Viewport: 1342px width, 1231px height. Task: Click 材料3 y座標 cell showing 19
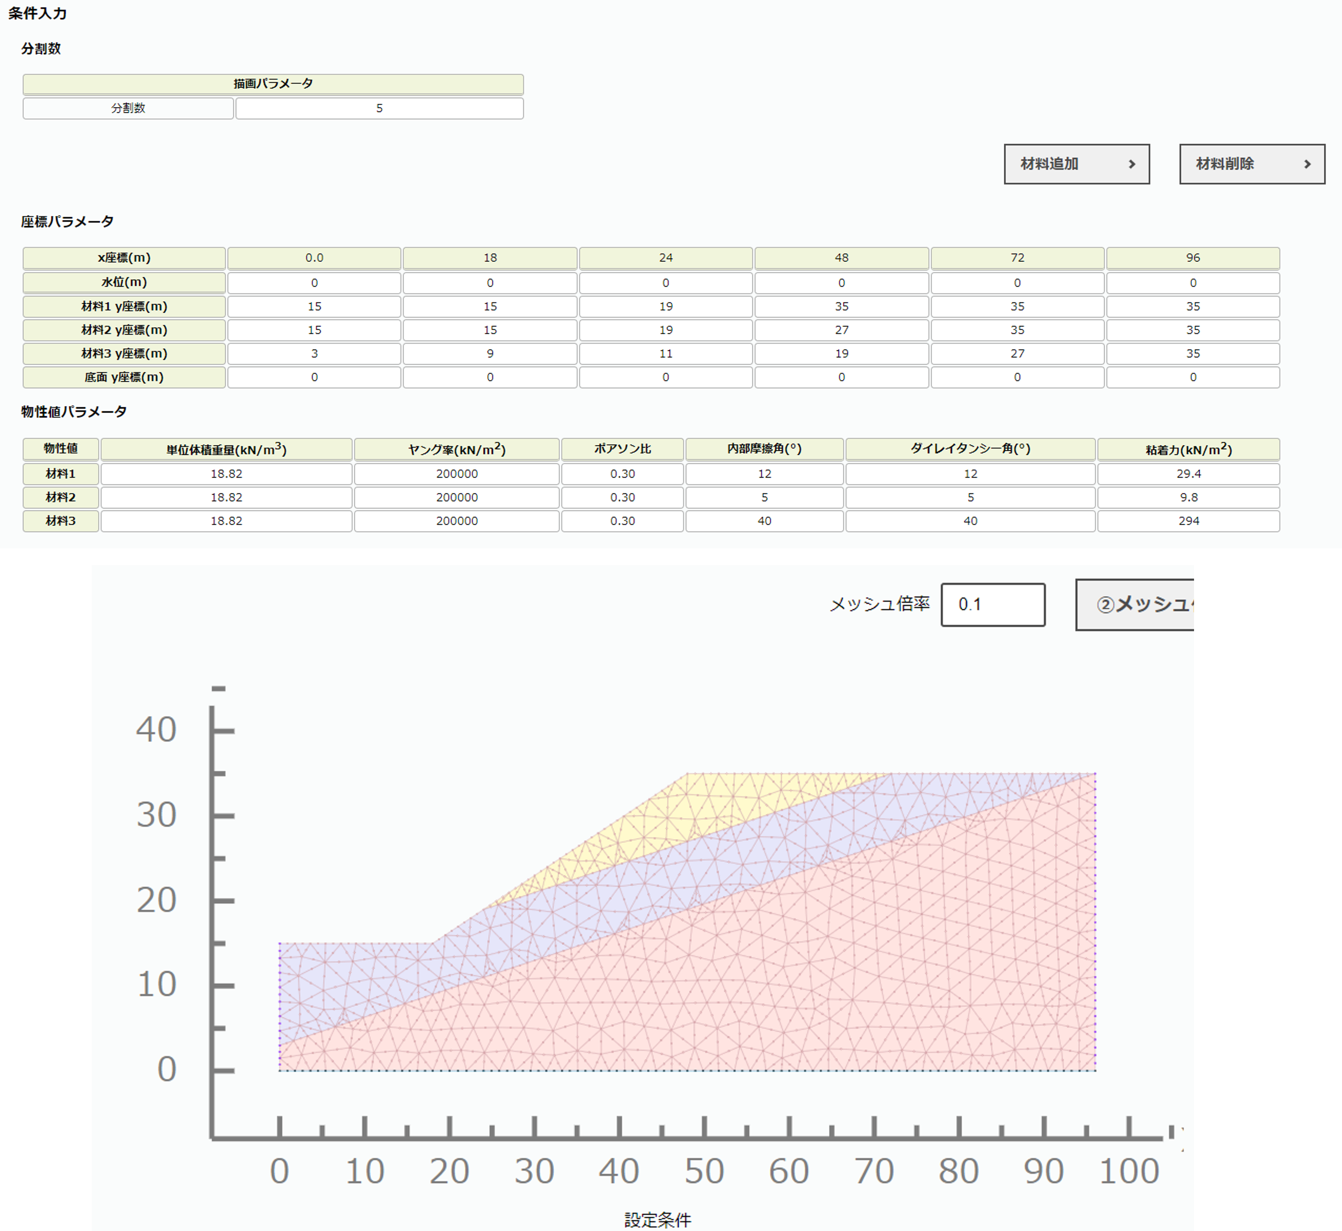[x=841, y=354]
